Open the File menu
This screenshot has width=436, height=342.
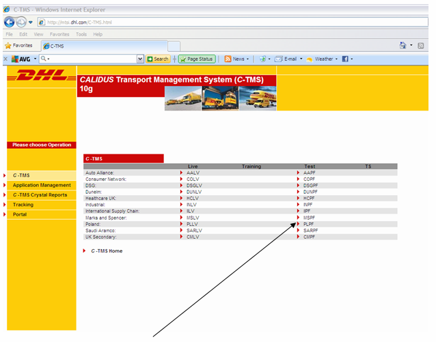(x=9, y=34)
